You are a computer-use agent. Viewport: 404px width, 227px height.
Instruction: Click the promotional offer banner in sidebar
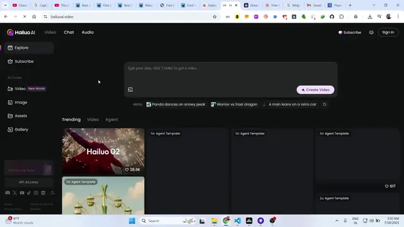tap(28, 168)
